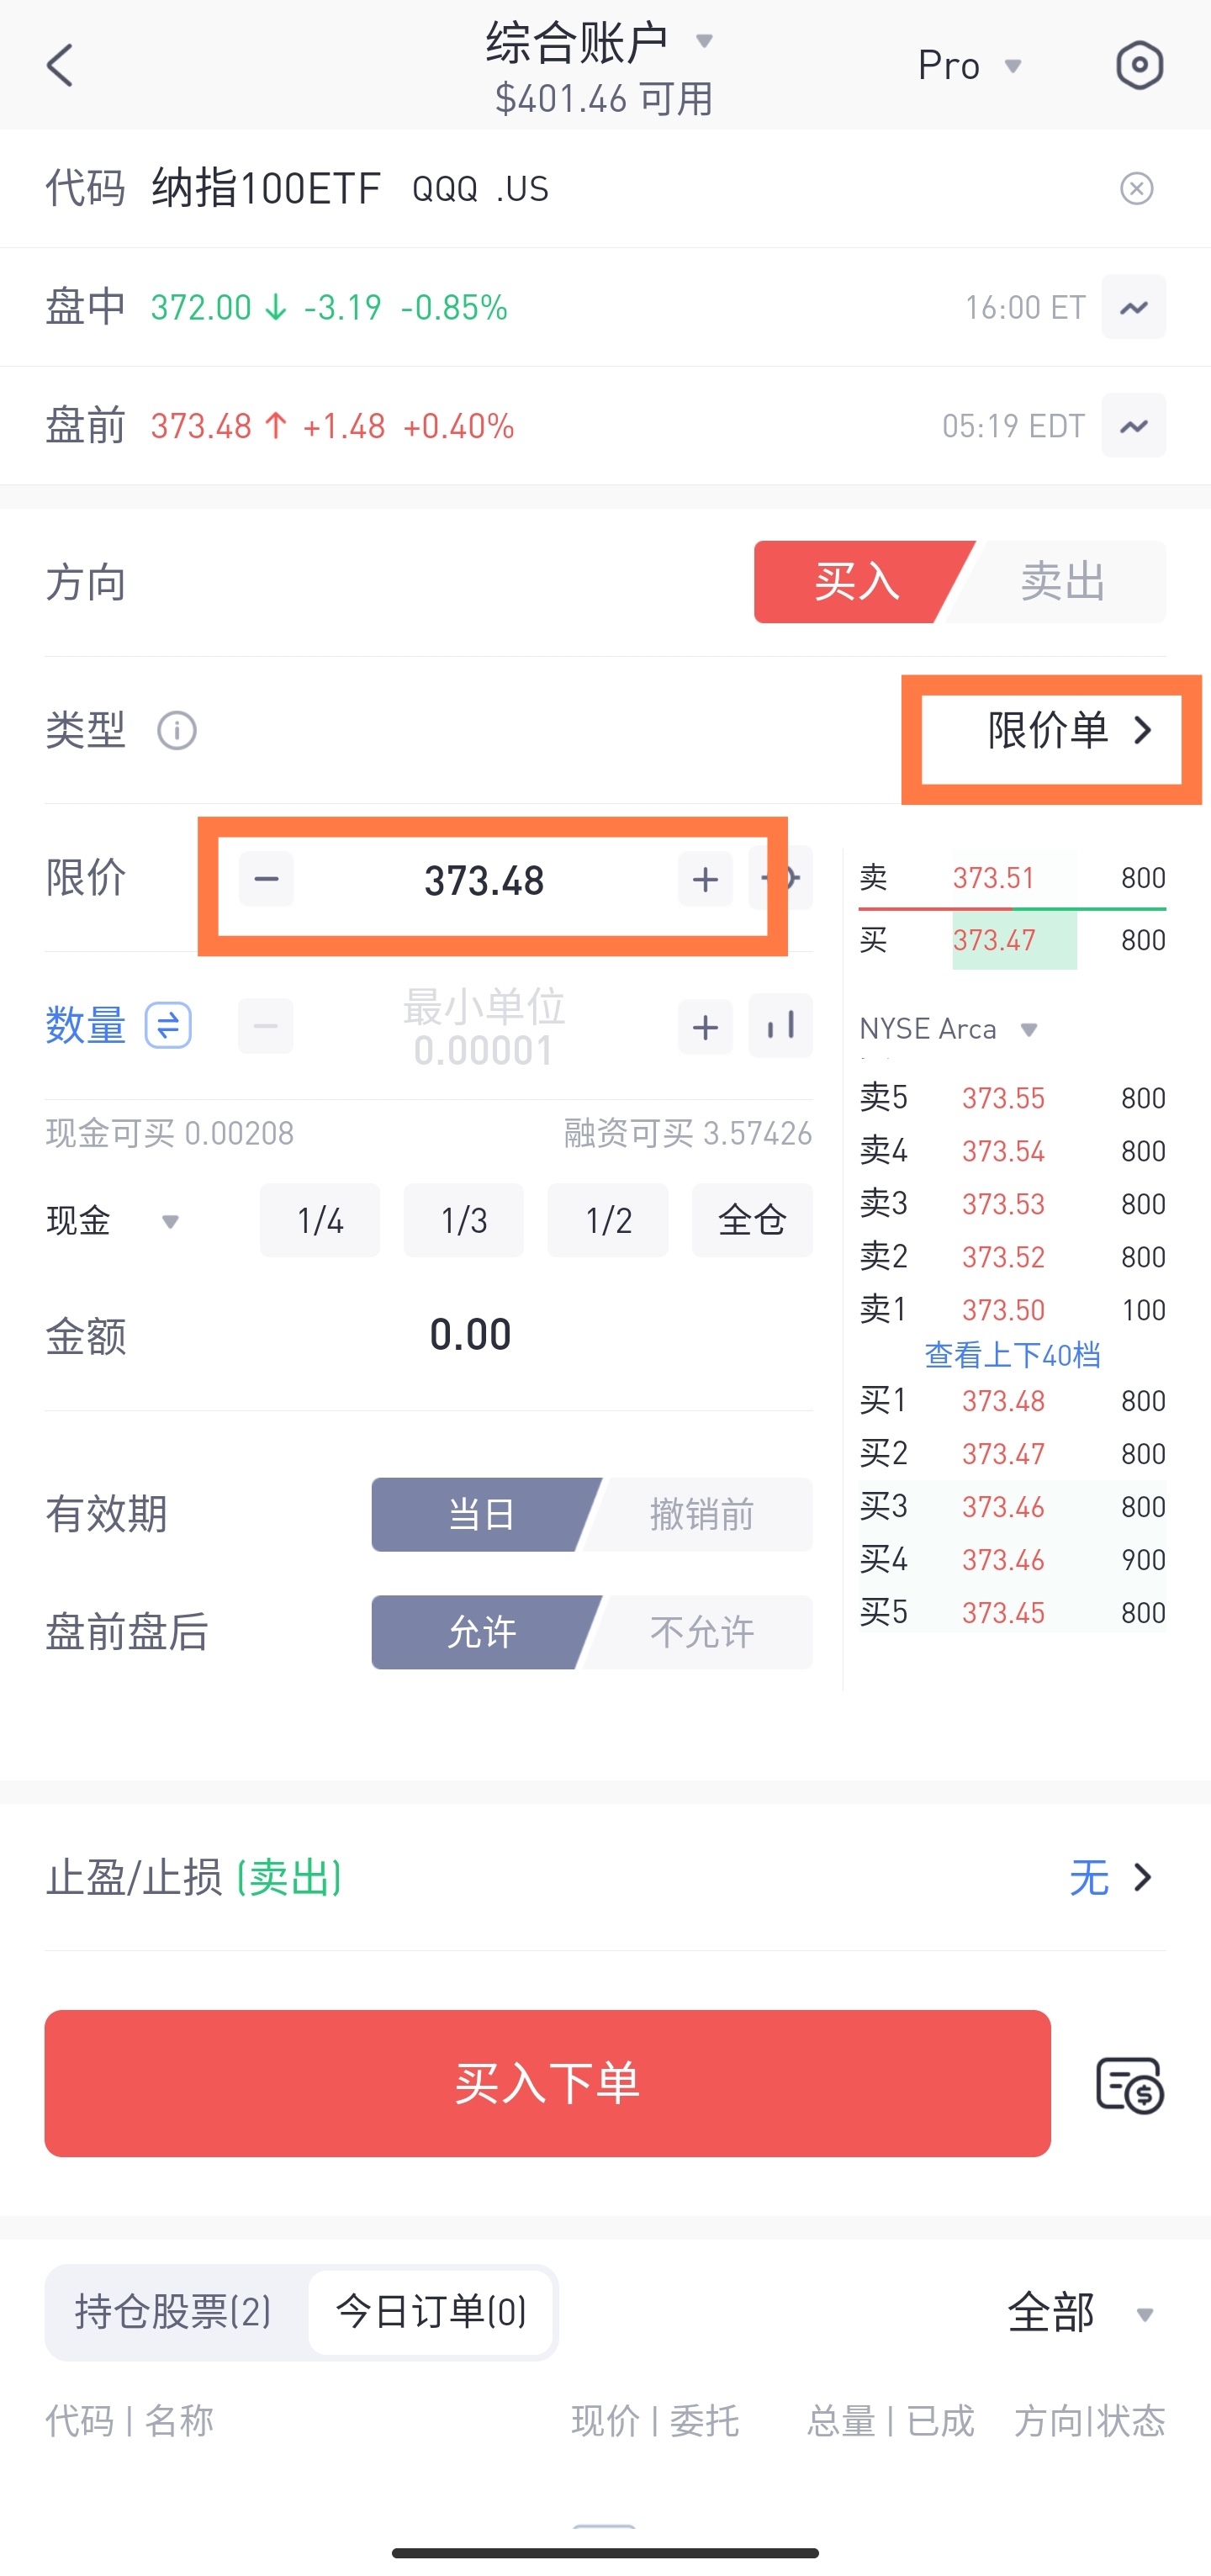Switch direction to 卖出
The height and width of the screenshot is (2576, 1211).
[1062, 582]
